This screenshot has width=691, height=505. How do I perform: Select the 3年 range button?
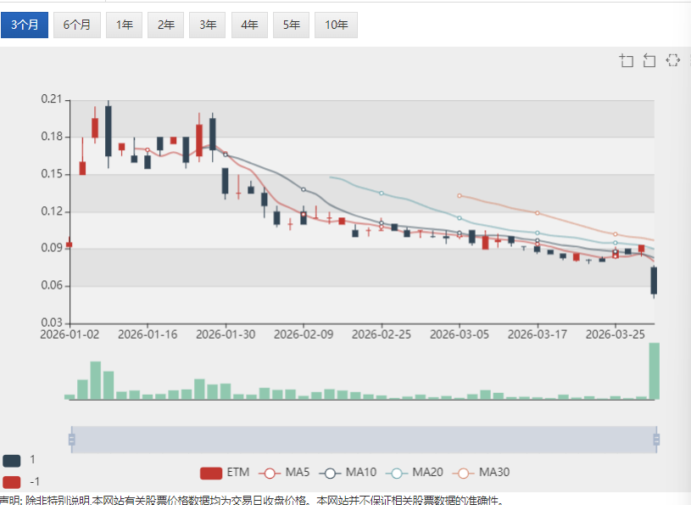(208, 25)
